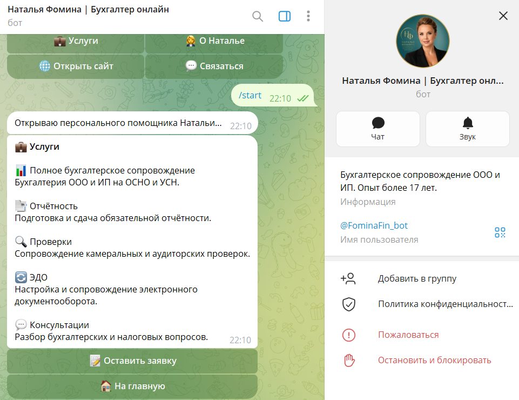Image resolution: width=519 pixels, height=400 pixels.
Task: Choose Пожаловаться to report the bot
Action: point(422,335)
